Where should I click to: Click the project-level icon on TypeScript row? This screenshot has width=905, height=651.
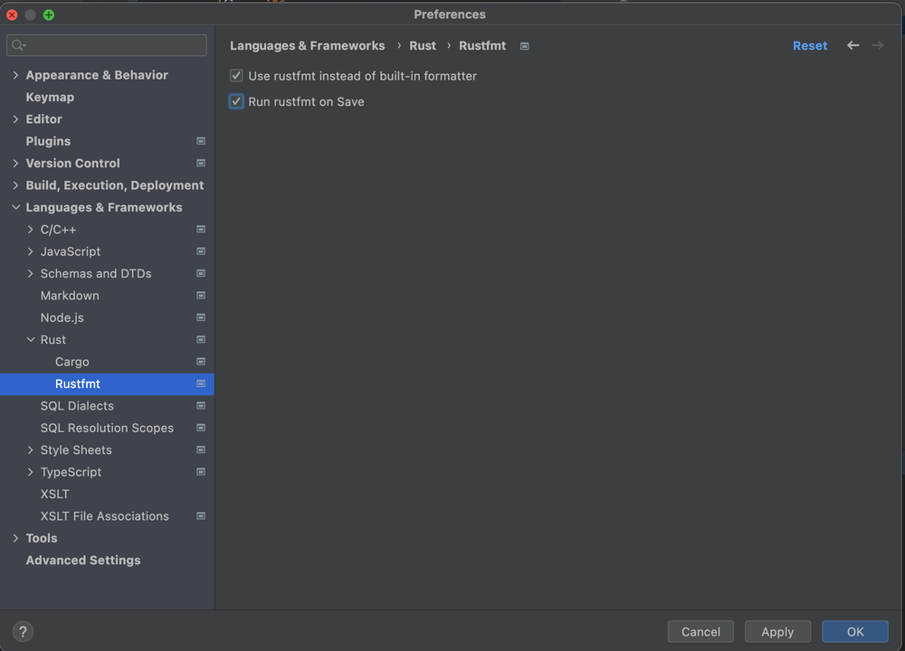(201, 472)
